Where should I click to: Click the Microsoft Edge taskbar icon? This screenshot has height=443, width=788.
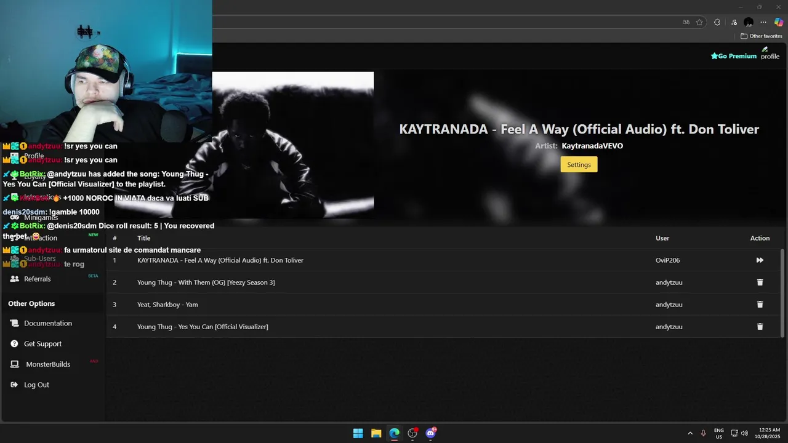[395, 433]
